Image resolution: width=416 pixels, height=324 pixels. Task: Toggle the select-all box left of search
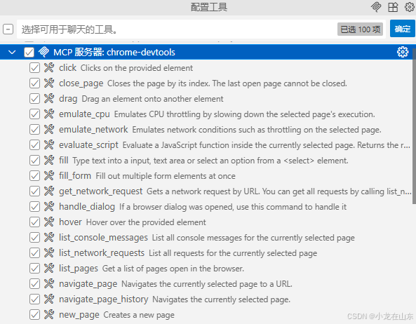pos(8,29)
